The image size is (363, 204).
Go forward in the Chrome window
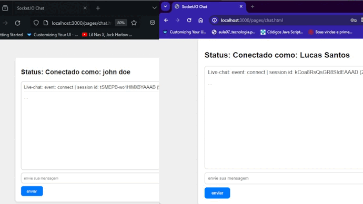click(178, 21)
